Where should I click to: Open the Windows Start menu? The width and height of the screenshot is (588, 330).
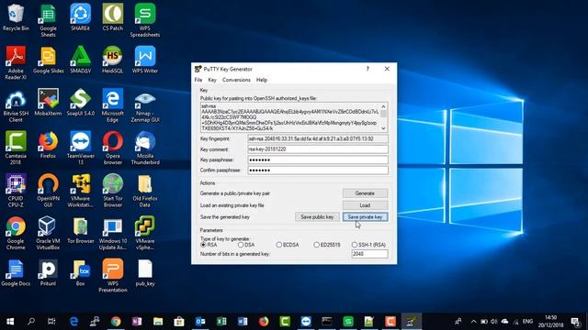[x=10, y=322]
